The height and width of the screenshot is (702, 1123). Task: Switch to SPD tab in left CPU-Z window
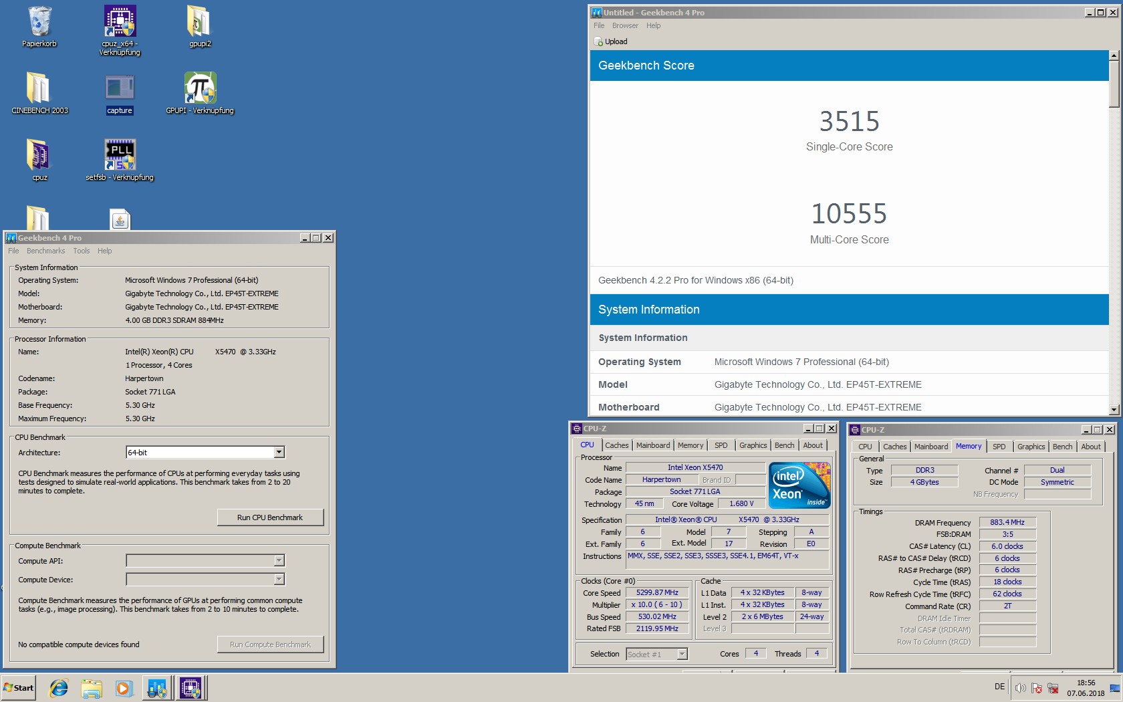pyautogui.click(x=721, y=445)
